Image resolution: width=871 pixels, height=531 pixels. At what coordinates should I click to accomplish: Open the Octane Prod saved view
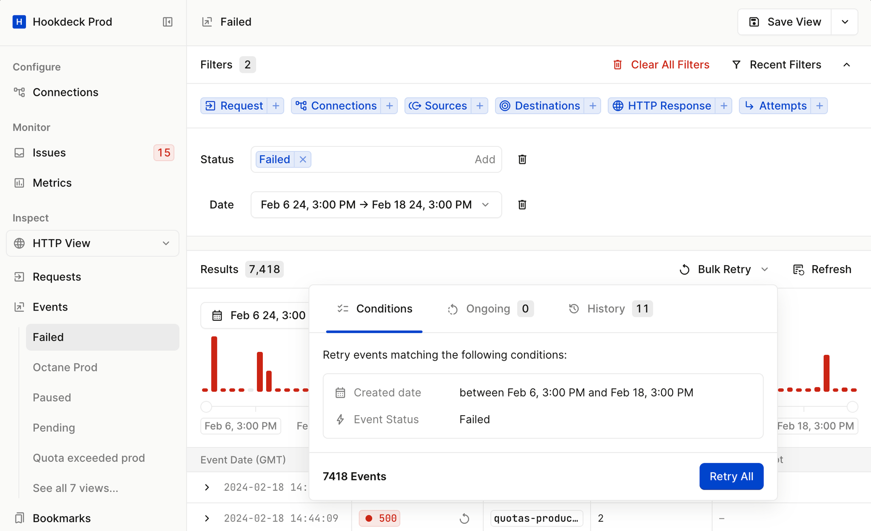pos(65,367)
